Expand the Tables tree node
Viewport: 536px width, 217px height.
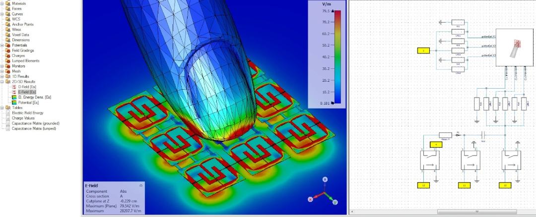[x=2, y=108]
